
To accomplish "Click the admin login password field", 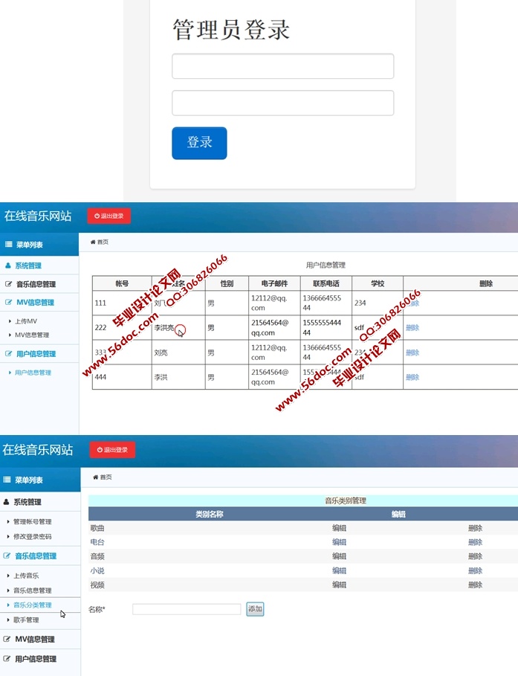I will 282,103.
